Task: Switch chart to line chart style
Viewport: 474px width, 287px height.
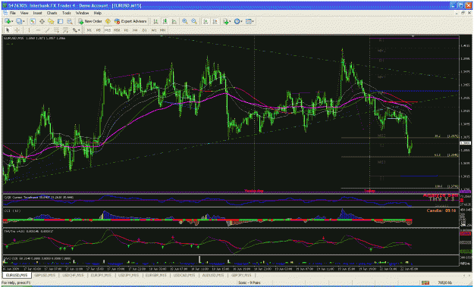Action: pos(174,21)
